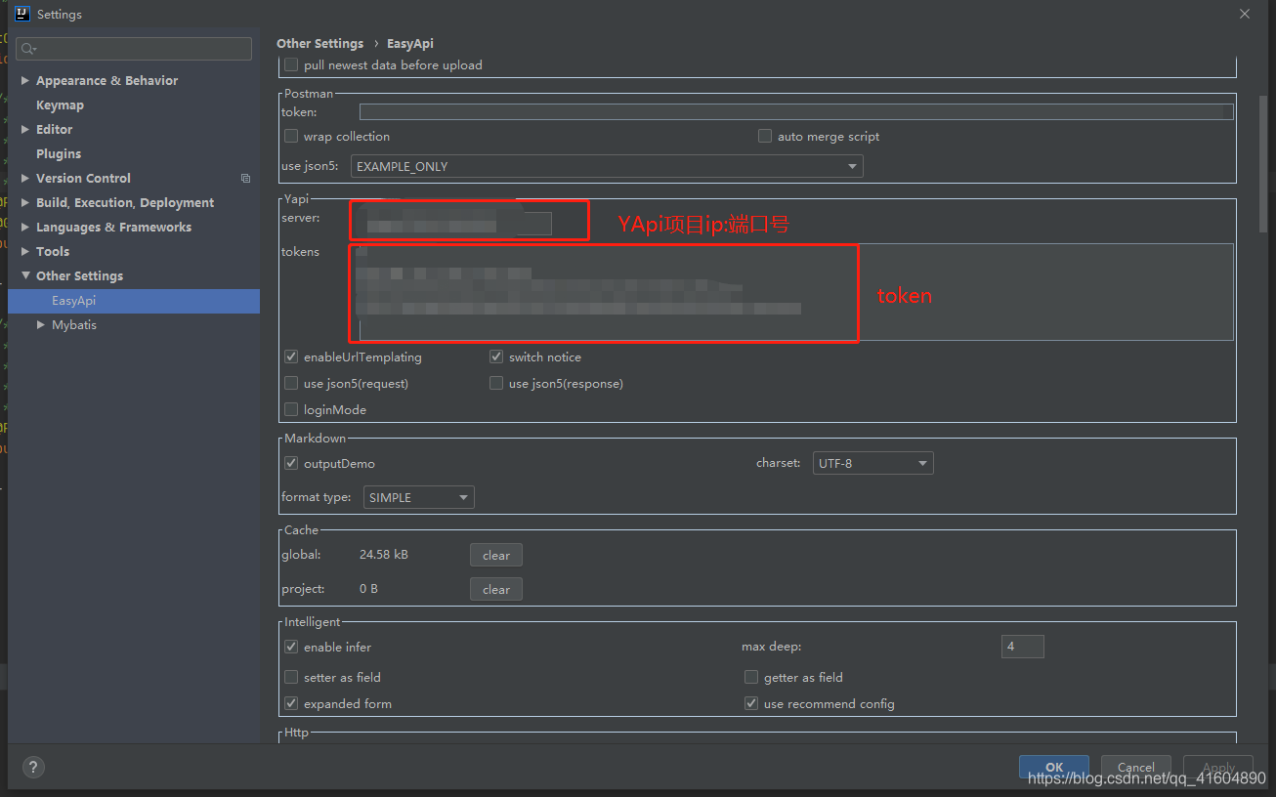The height and width of the screenshot is (797, 1276).
Task: Enable auto merge script checkbox
Action: click(x=765, y=137)
